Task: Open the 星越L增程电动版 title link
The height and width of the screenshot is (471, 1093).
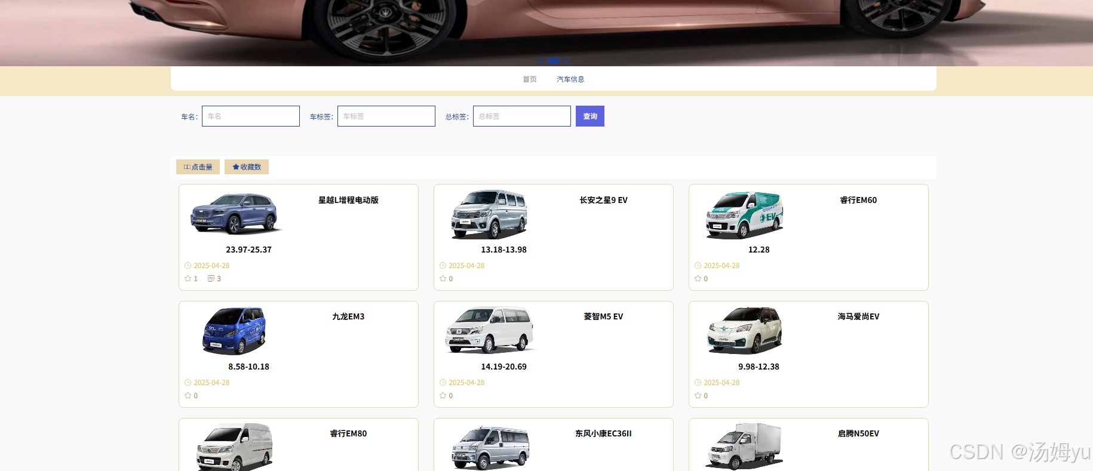Action: click(x=348, y=200)
